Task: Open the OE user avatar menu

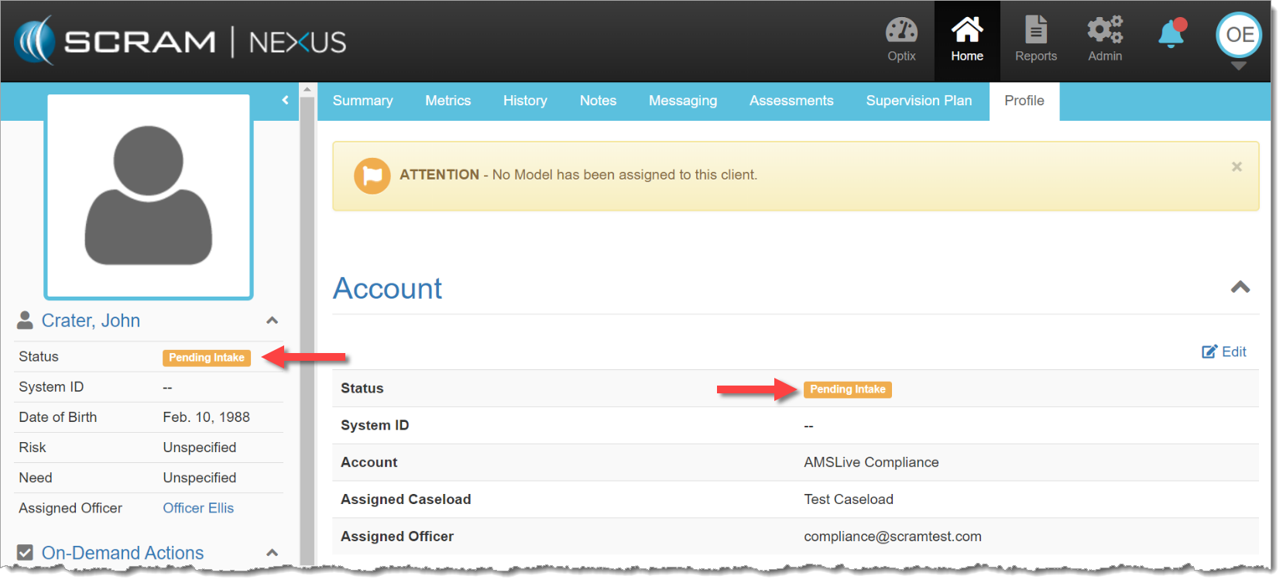Action: (x=1239, y=35)
